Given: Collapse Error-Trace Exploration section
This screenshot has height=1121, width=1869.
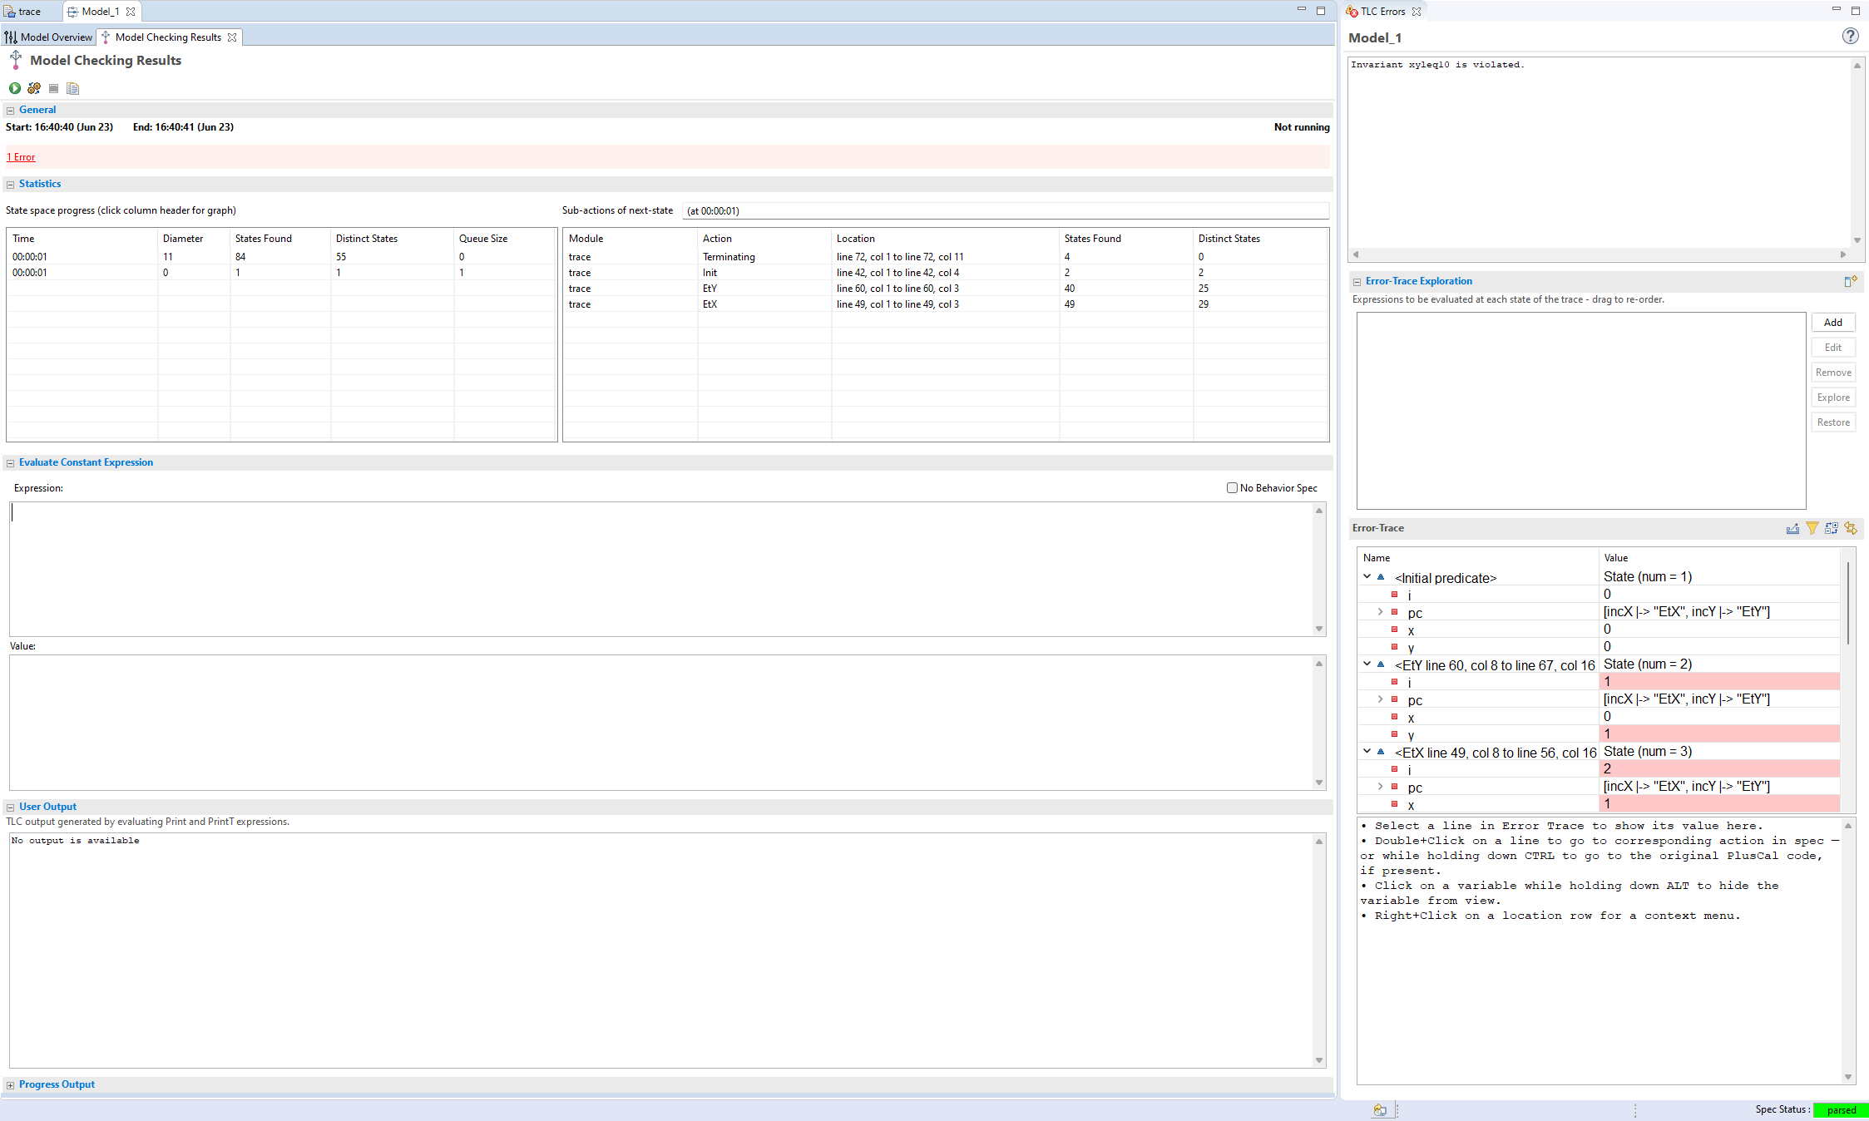Looking at the screenshot, I should [x=1357, y=282].
